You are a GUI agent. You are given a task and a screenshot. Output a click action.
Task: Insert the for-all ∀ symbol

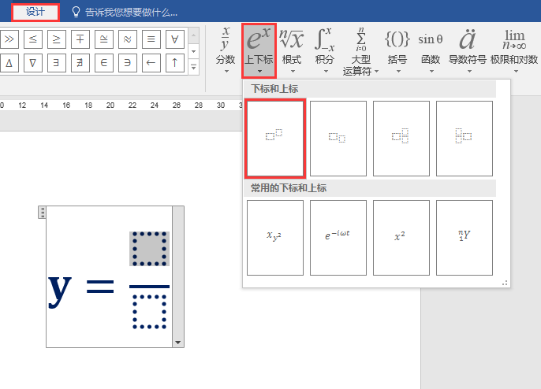click(x=174, y=39)
